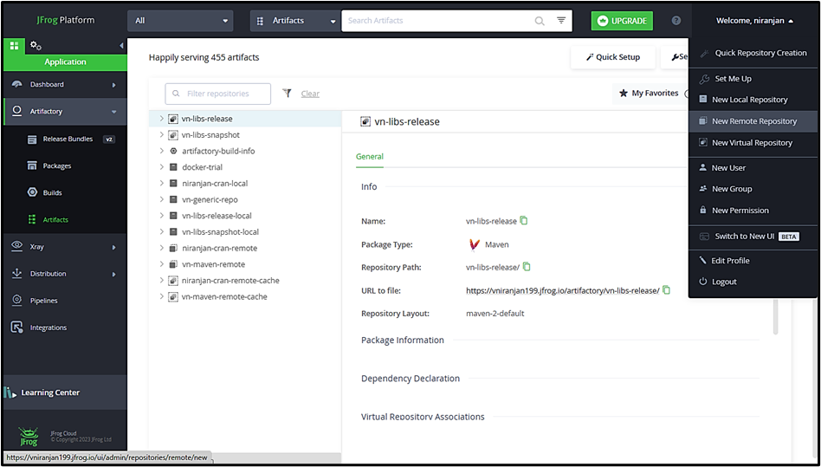Select vn-libs-release-local in the tree
The height and width of the screenshot is (467, 821).
pos(217,216)
